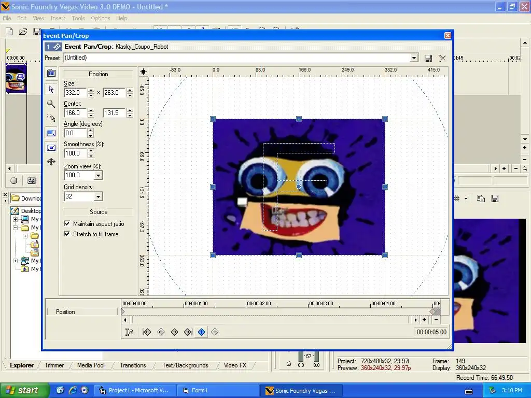Open the File menu

[x=7, y=18]
